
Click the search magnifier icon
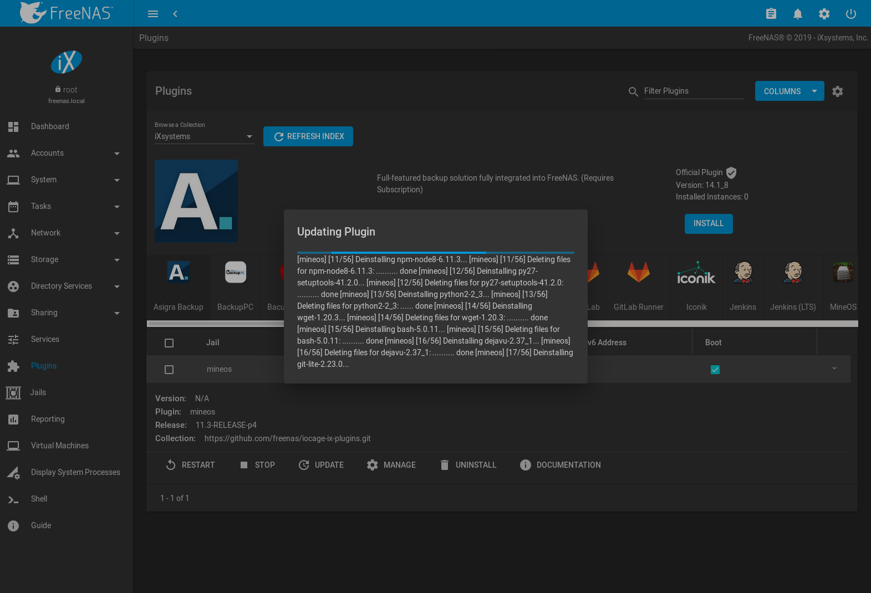tap(633, 91)
